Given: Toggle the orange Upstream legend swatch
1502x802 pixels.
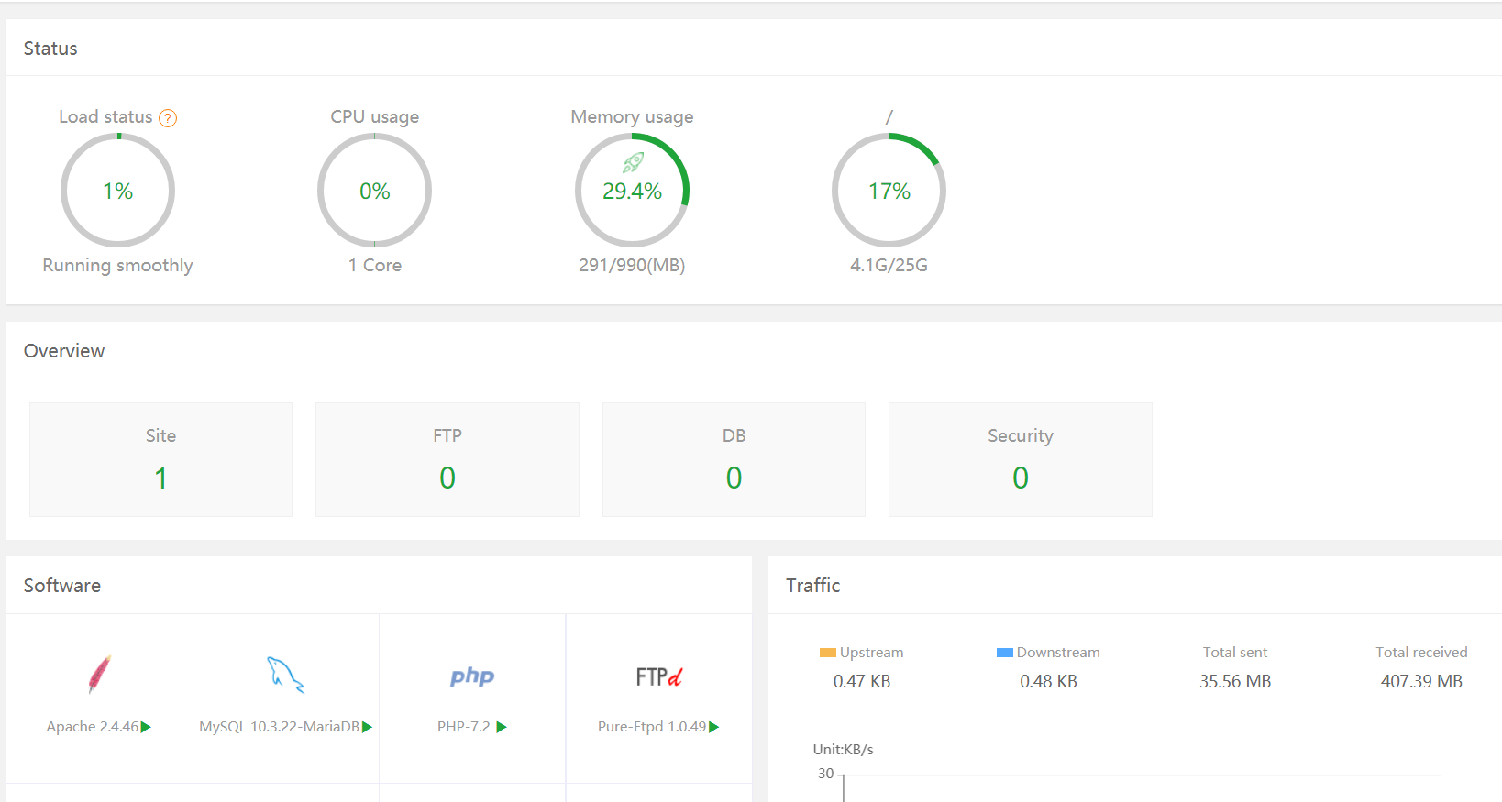Looking at the screenshot, I should coord(827,653).
